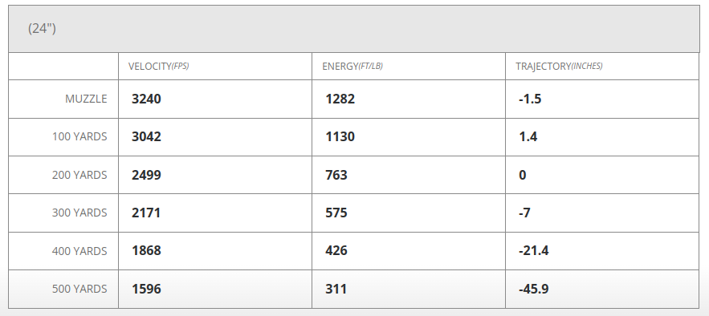Viewport: 709px width, 316px height.
Task: Select muzzle velocity value 3240
Action: pos(146,99)
